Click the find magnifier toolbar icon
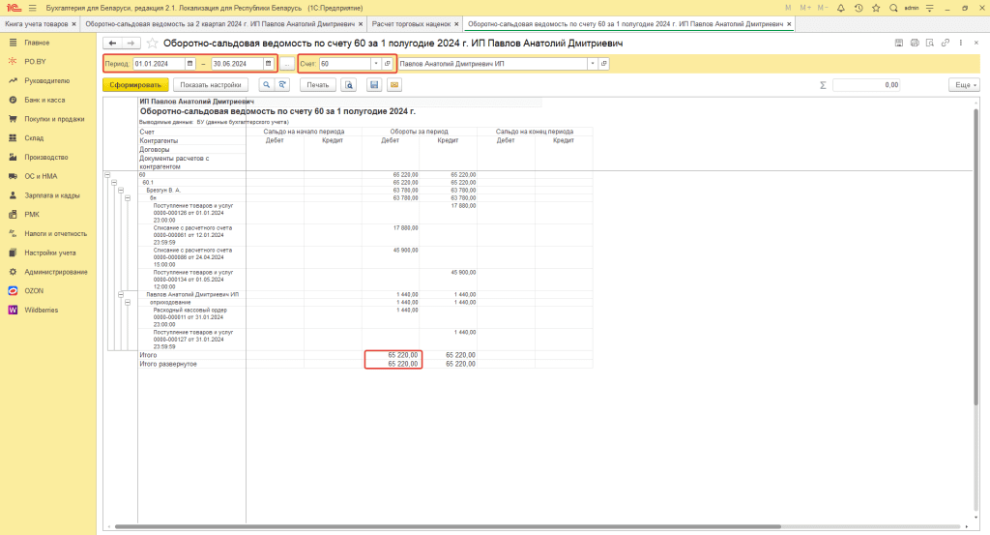This screenshot has width=990, height=535. (x=267, y=84)
